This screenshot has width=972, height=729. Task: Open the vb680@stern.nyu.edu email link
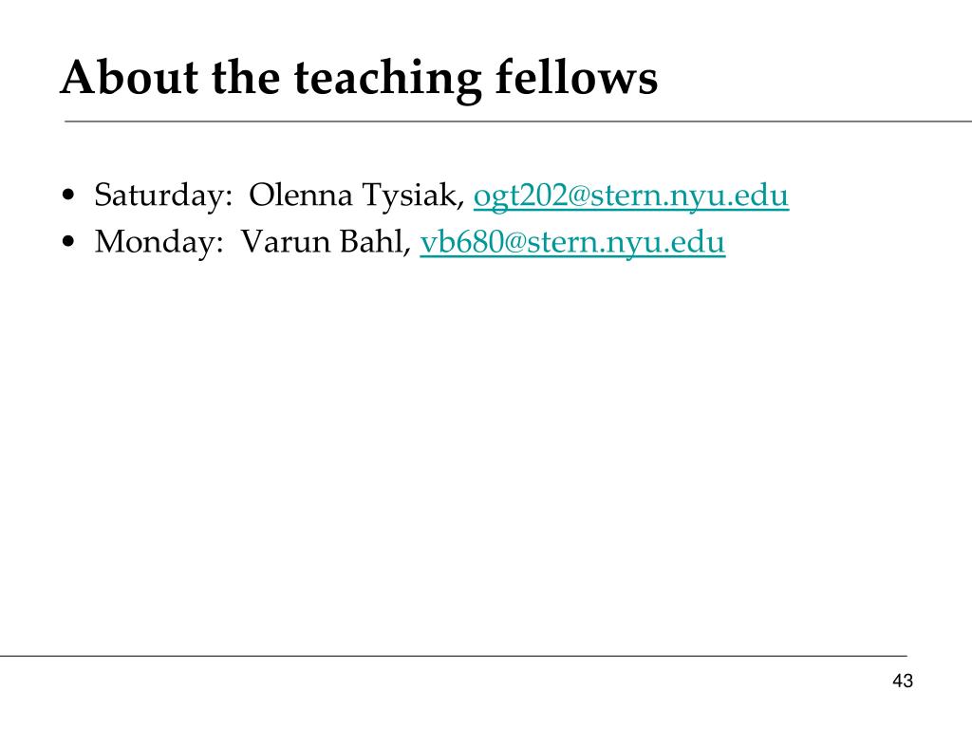(x=572, y=242)
